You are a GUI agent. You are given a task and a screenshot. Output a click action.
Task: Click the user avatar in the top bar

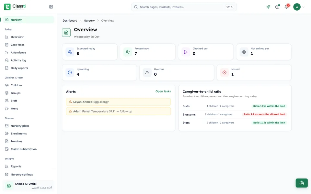[297, 7]
